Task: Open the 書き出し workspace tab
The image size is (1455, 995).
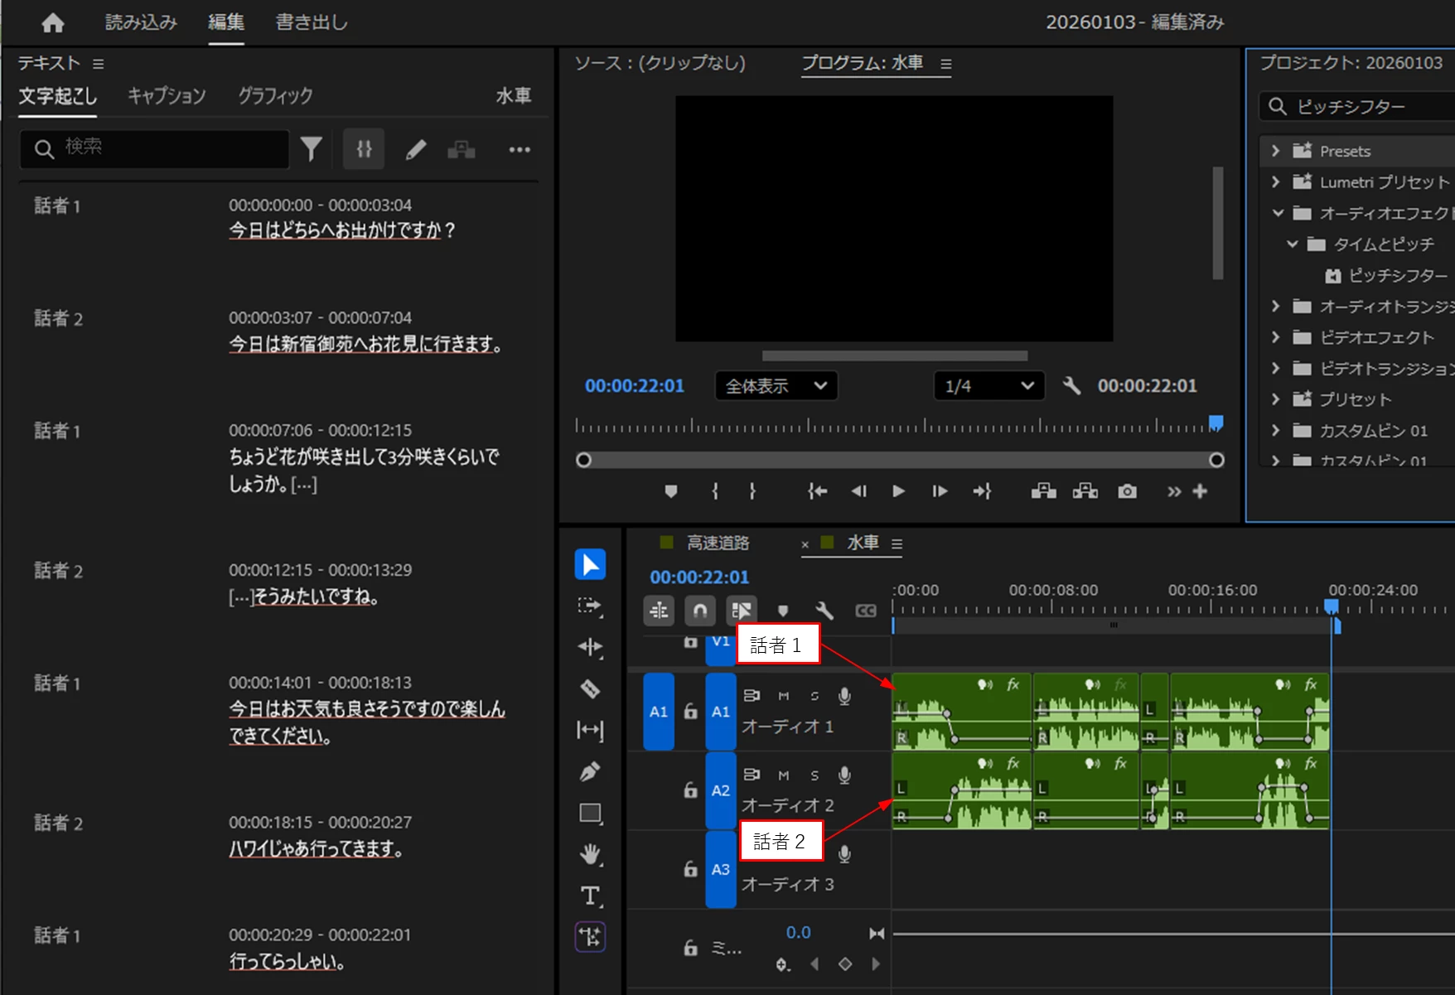Action: pyautogui.click(x=312, y=22)
